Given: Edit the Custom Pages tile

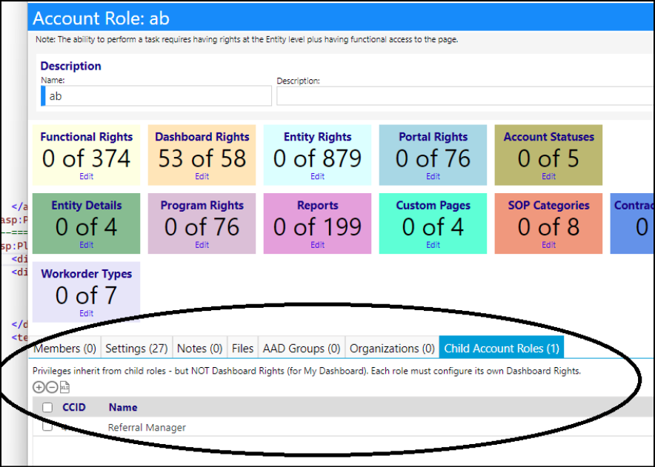Looking at the screenshot, I should [x=433, y=245].
